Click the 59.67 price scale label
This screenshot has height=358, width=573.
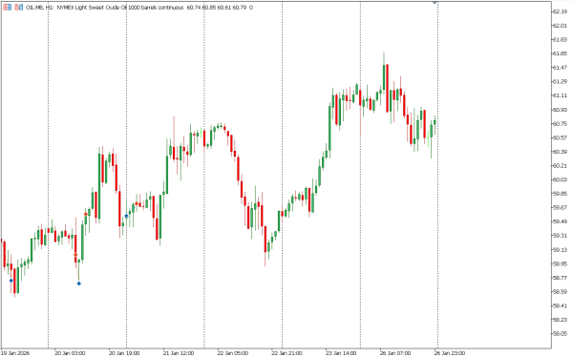point(560,207)
